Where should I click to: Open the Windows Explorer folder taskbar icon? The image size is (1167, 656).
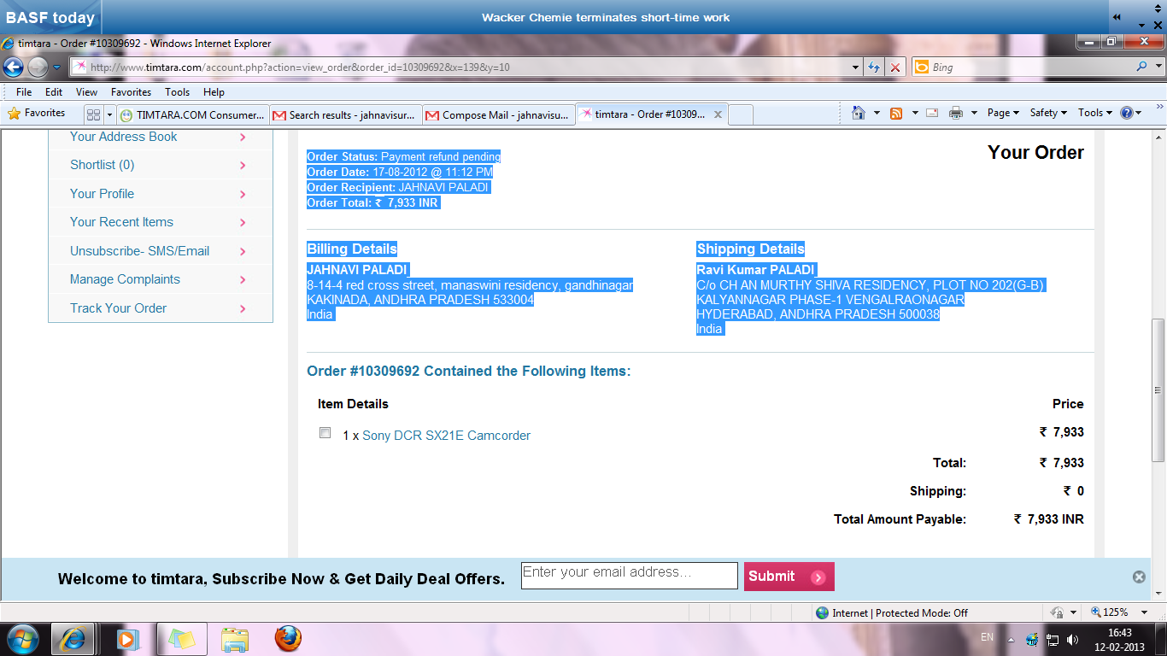[x=234, y=639]
